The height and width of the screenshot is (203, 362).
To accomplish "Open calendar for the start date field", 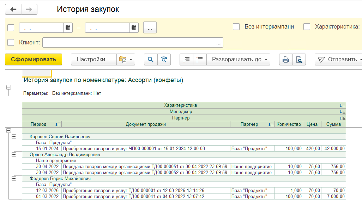I will click(68, 28).
